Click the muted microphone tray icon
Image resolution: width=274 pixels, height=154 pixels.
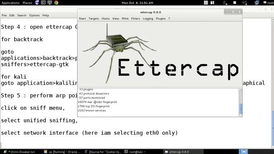(225, 3)
